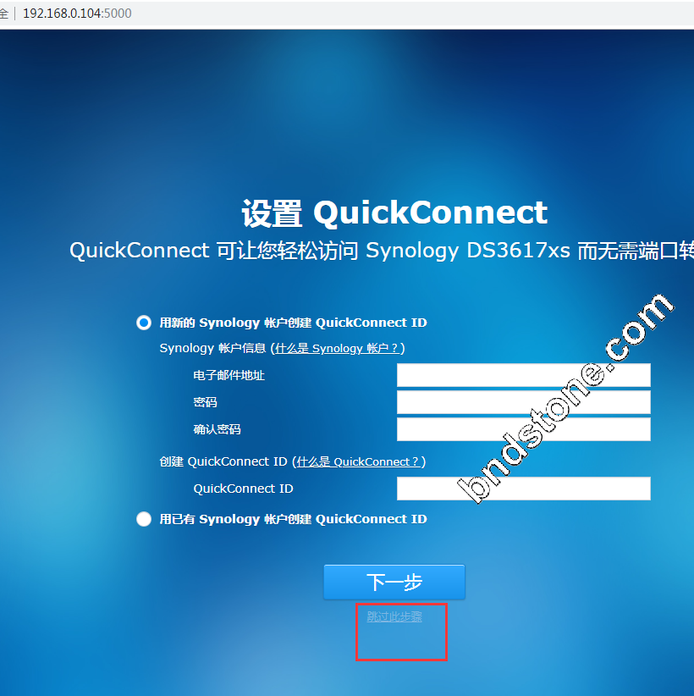This screenshot has height=696, width=694.
Task: Click the 密码 field label
Action: tap(205, 402)
